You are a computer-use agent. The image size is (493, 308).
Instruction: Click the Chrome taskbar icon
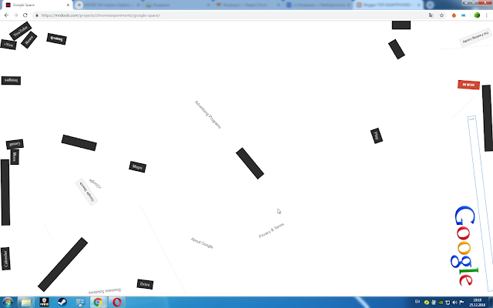point(98,303)
